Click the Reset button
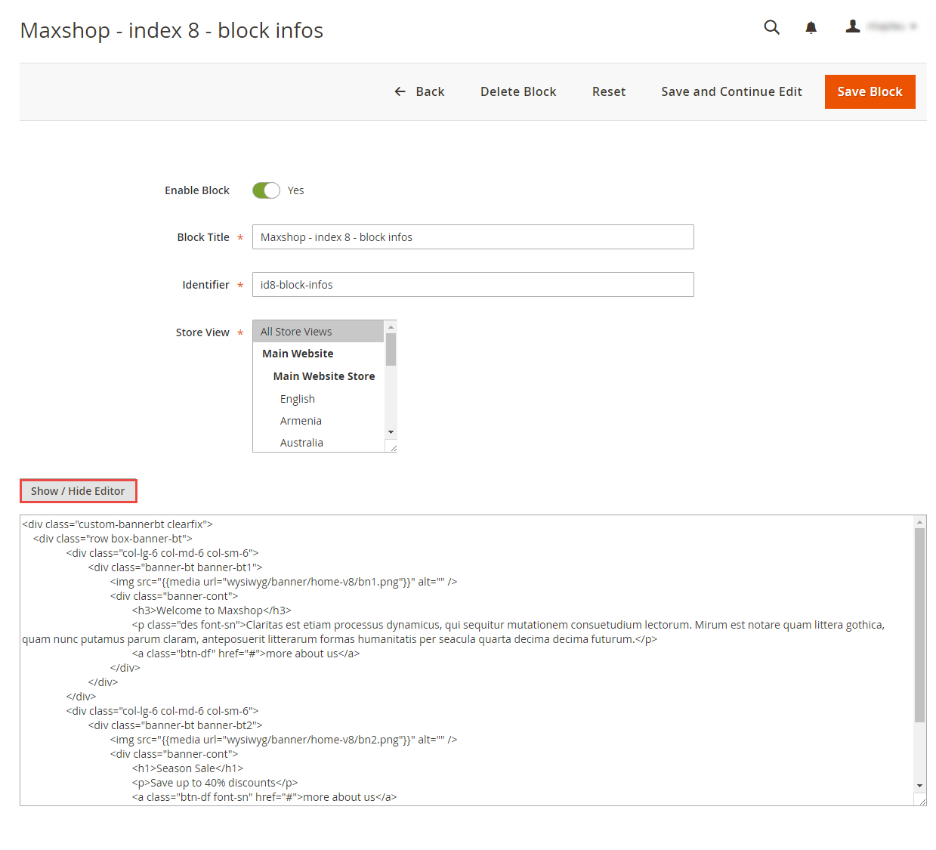 click(609, 91)
